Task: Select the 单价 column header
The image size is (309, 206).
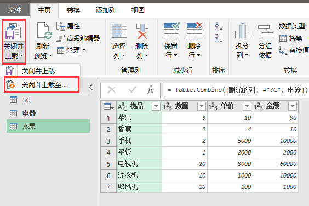Action: coord(230,106)
